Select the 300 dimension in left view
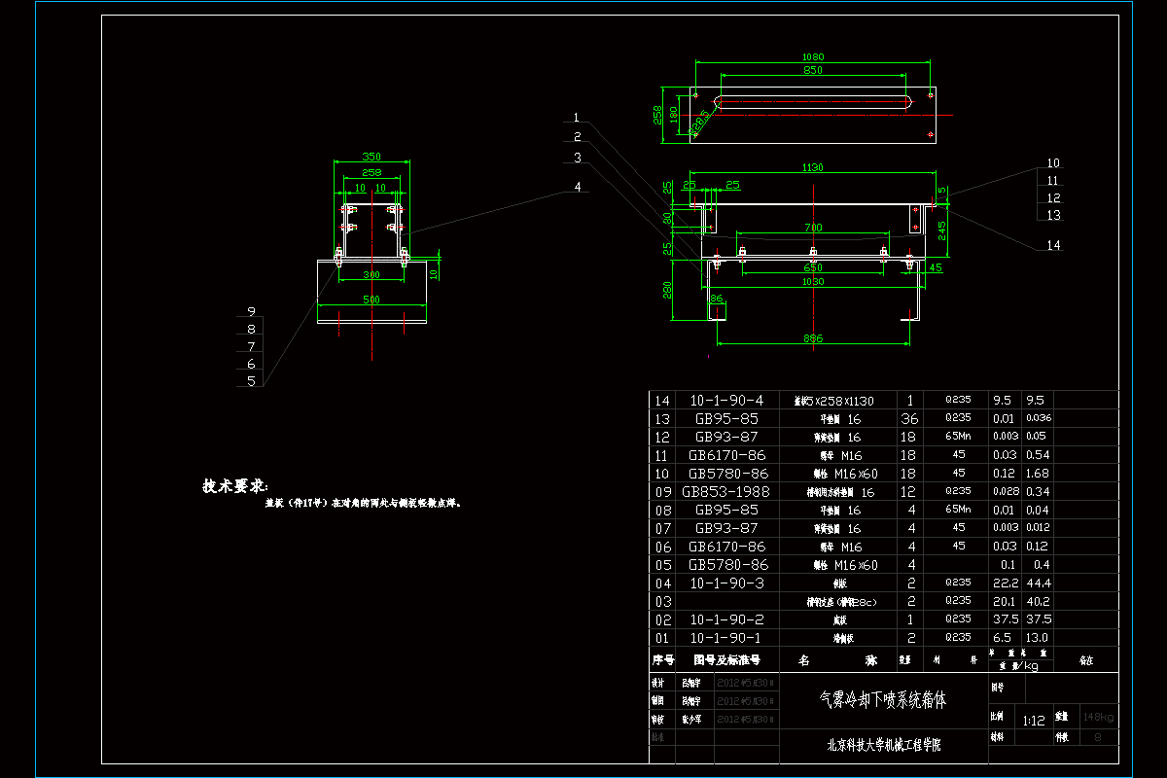 click(x=371, y=275)
